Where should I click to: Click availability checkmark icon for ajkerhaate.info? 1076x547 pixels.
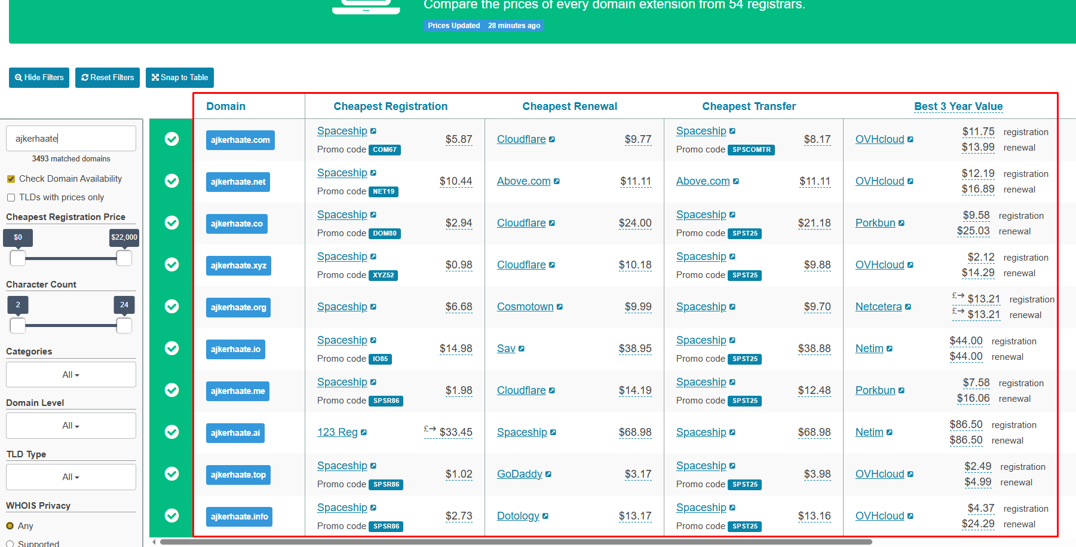click(x=171, y=515)
